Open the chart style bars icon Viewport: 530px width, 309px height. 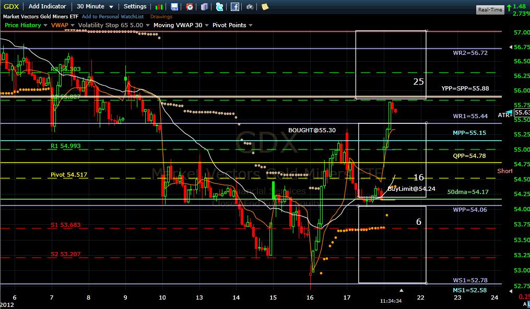(159, 7)
